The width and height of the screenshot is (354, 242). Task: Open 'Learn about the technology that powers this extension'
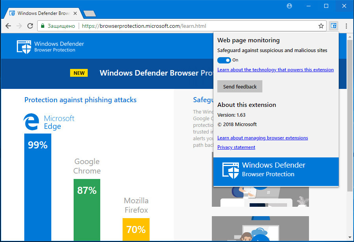click(275, 70)
